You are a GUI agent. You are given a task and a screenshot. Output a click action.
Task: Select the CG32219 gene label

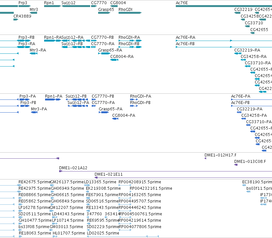click(x=243, y=10)
